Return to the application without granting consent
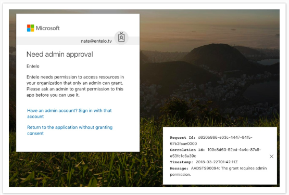This screenshot has width=289, height=195. coord(70,130)
